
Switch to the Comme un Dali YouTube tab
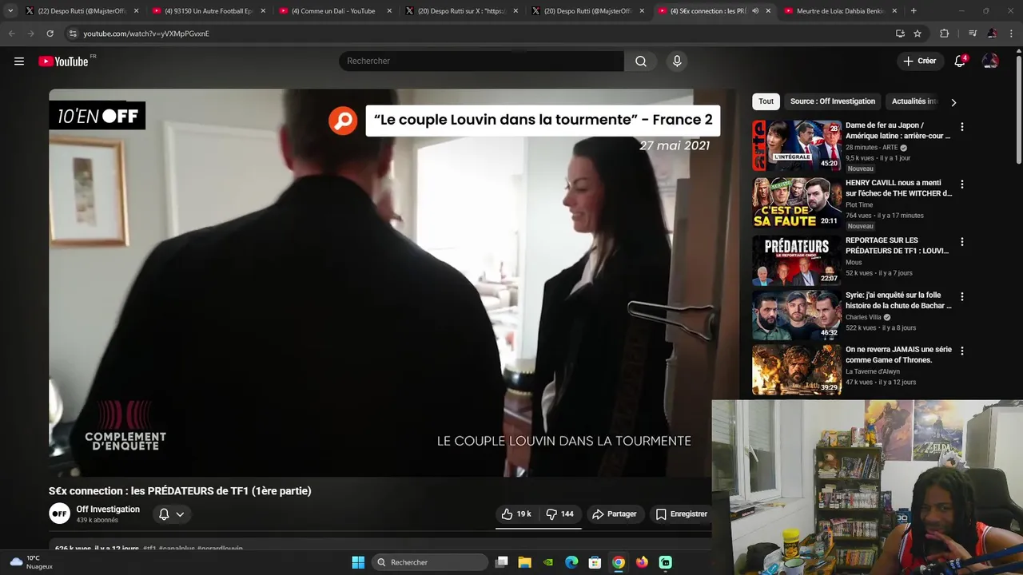pos(334,11)
